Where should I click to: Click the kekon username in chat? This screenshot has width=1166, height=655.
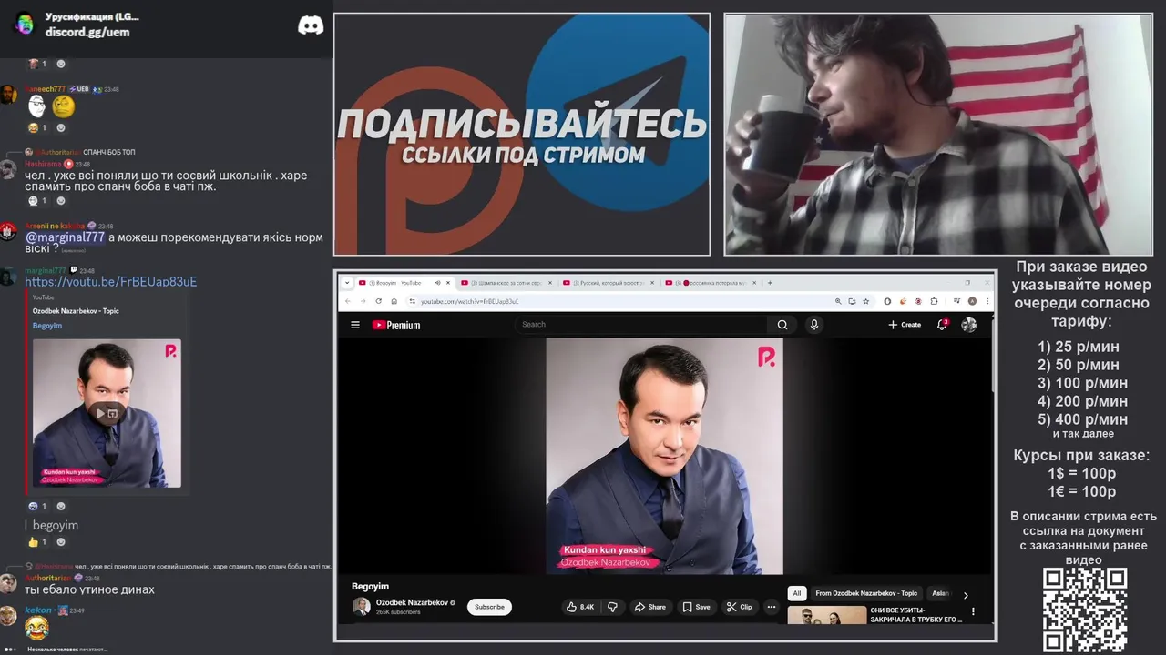pos(38,610)
